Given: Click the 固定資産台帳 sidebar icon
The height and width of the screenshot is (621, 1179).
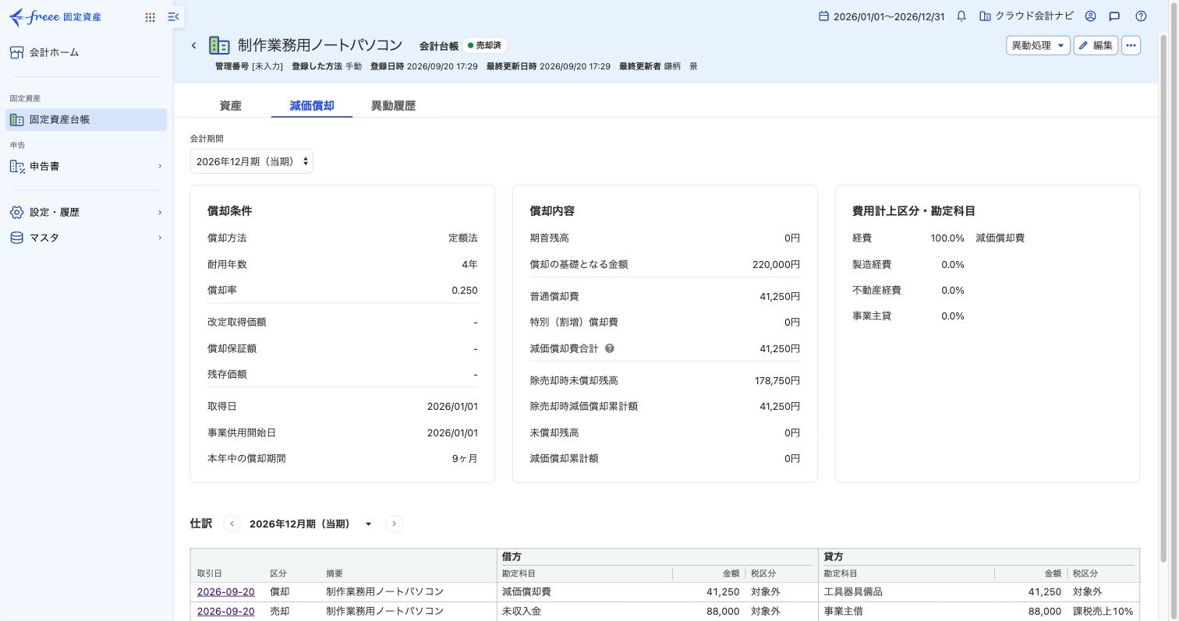Looking at the screenshot, I should (x=16, y=119).
